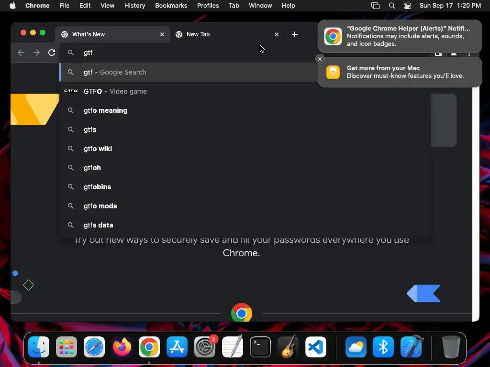Open a new tab with plus button
This screenshot has width=490, height=367.
point(294,34)
